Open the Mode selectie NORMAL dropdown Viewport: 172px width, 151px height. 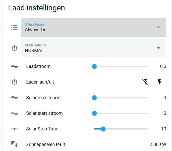[94, 48]
